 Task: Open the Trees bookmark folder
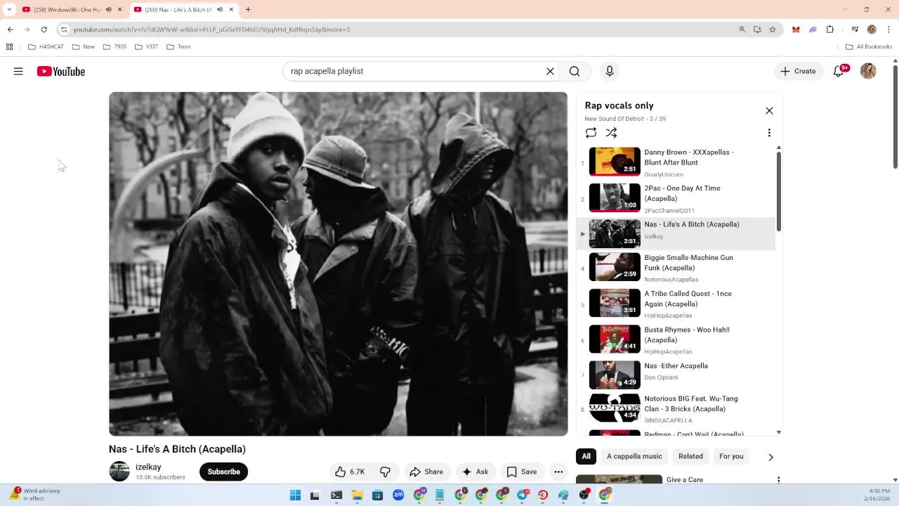tap(179, 47)
